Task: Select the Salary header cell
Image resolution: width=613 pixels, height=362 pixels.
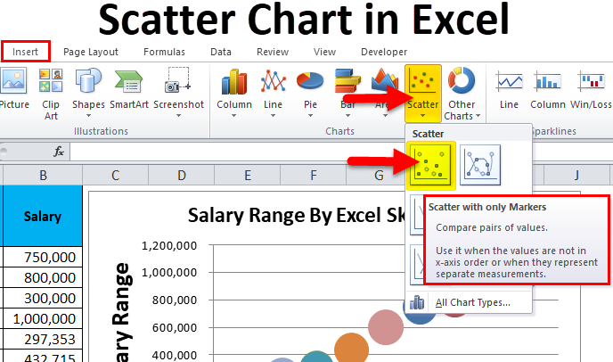Action: pos(43,216)
